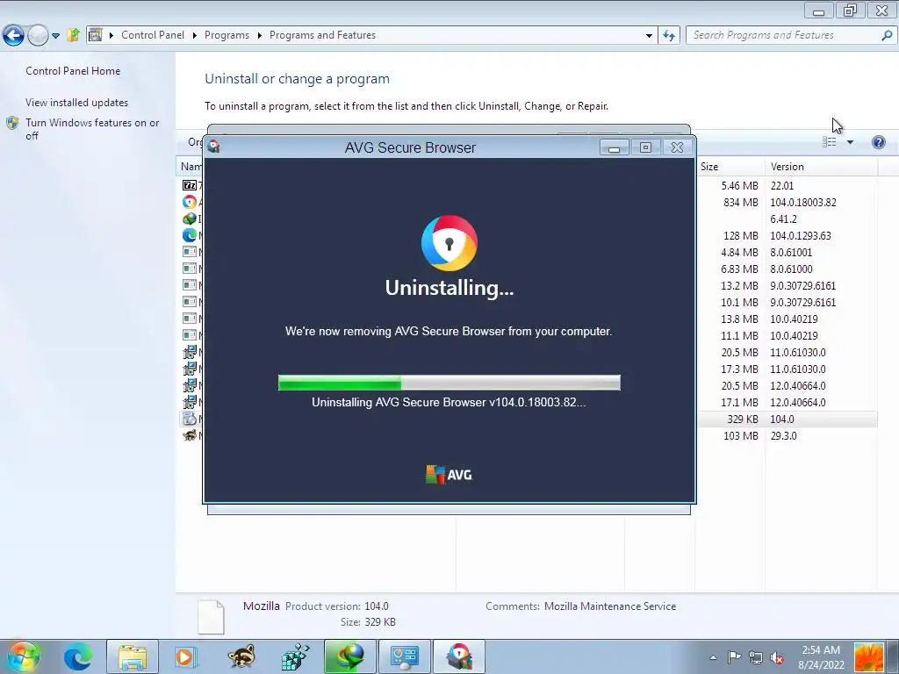The image size is (899, 674).
Task: Switch to Internet Download Manager taskbar item
Action: (349, 656)
